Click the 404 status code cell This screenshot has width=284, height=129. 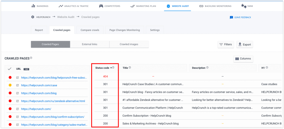pos(105,76)
